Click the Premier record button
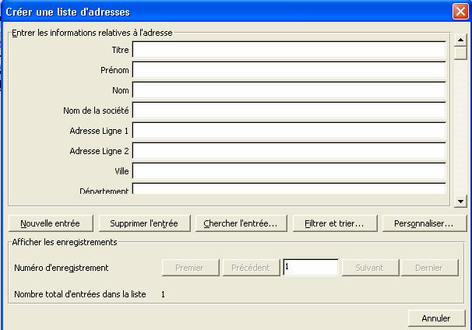The image size is (472, 330). [189, 268]
